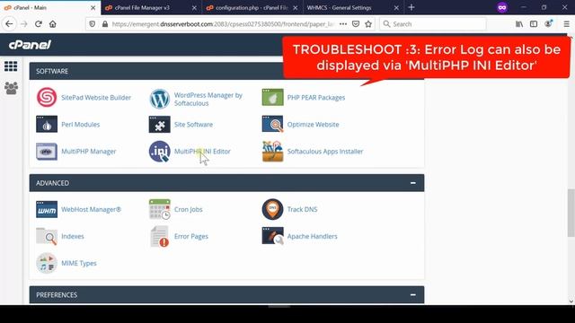The height and width of the screenshot is (323, 575).
Task: Open the PHP PEAR Packages icon
Action: [272, 98]
